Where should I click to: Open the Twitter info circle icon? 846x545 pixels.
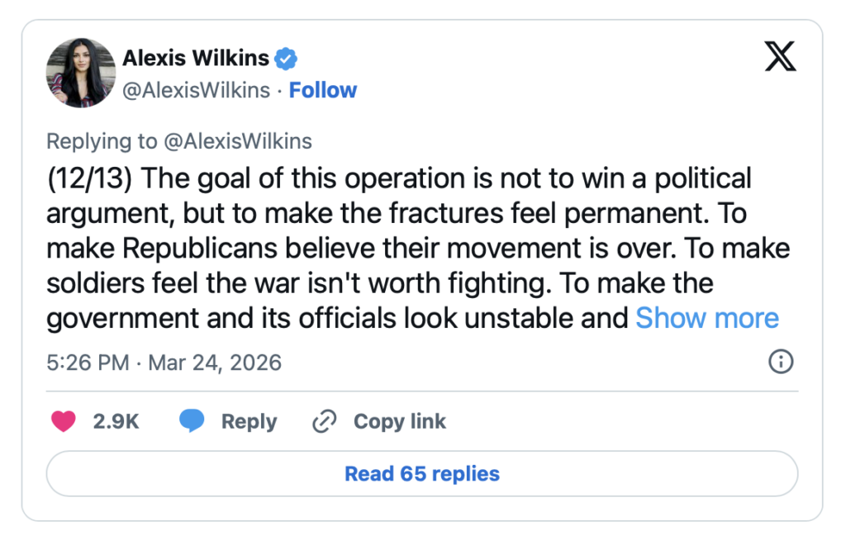point(781,362)
